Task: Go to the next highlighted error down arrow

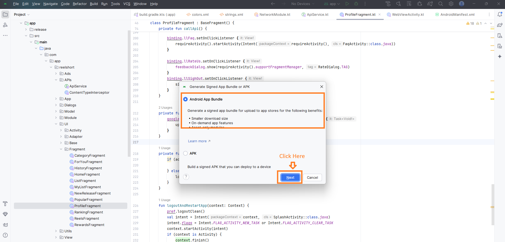Action: pos(491,23)
